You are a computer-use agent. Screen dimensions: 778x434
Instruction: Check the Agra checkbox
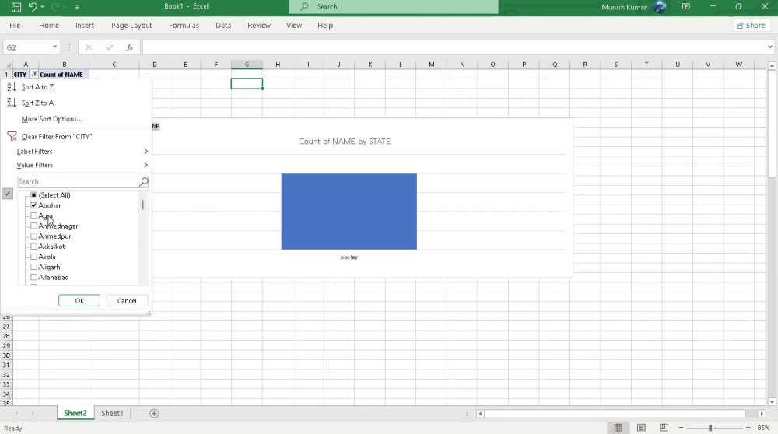click(33, 215)
